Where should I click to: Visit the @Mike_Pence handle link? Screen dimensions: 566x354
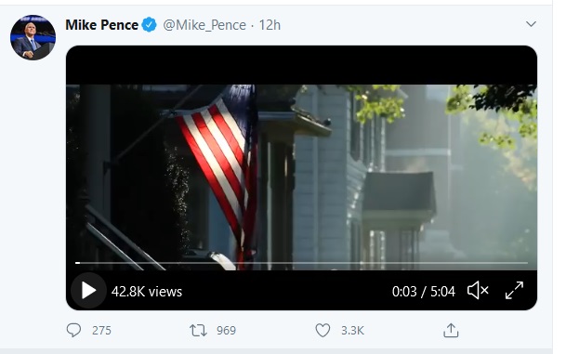click(x=204, y=25)
